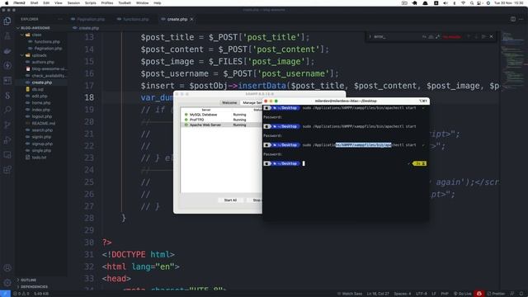Open functions.php in the class folder

47,42
